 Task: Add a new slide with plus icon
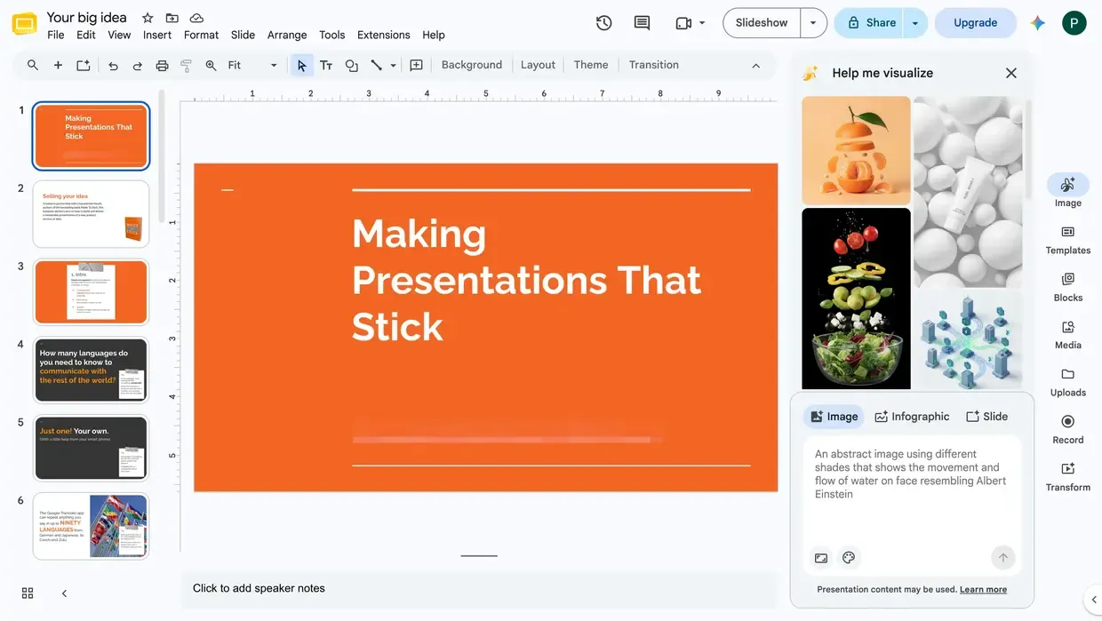[58, 65]
